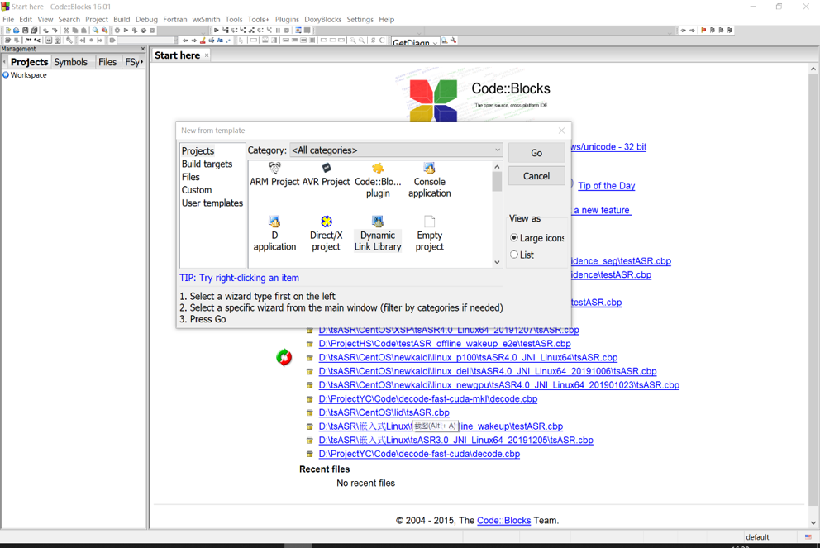The height and width of the screenshot is (548, 820).
Task: Start debugging with the Debug/Continue icon
Action: 216,31
